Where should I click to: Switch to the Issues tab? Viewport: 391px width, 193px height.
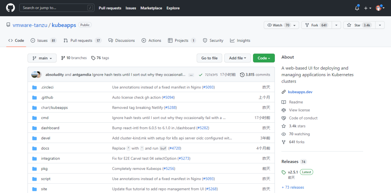(x=44, y=40)
